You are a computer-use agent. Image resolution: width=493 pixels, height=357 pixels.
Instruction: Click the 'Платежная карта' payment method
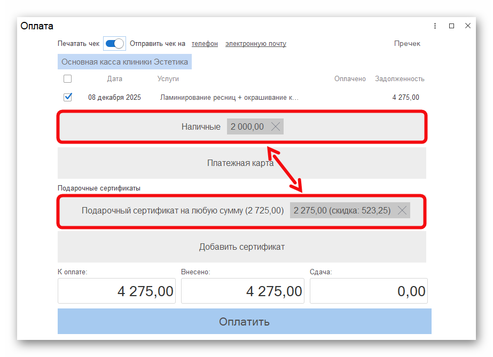click(241, 164)
